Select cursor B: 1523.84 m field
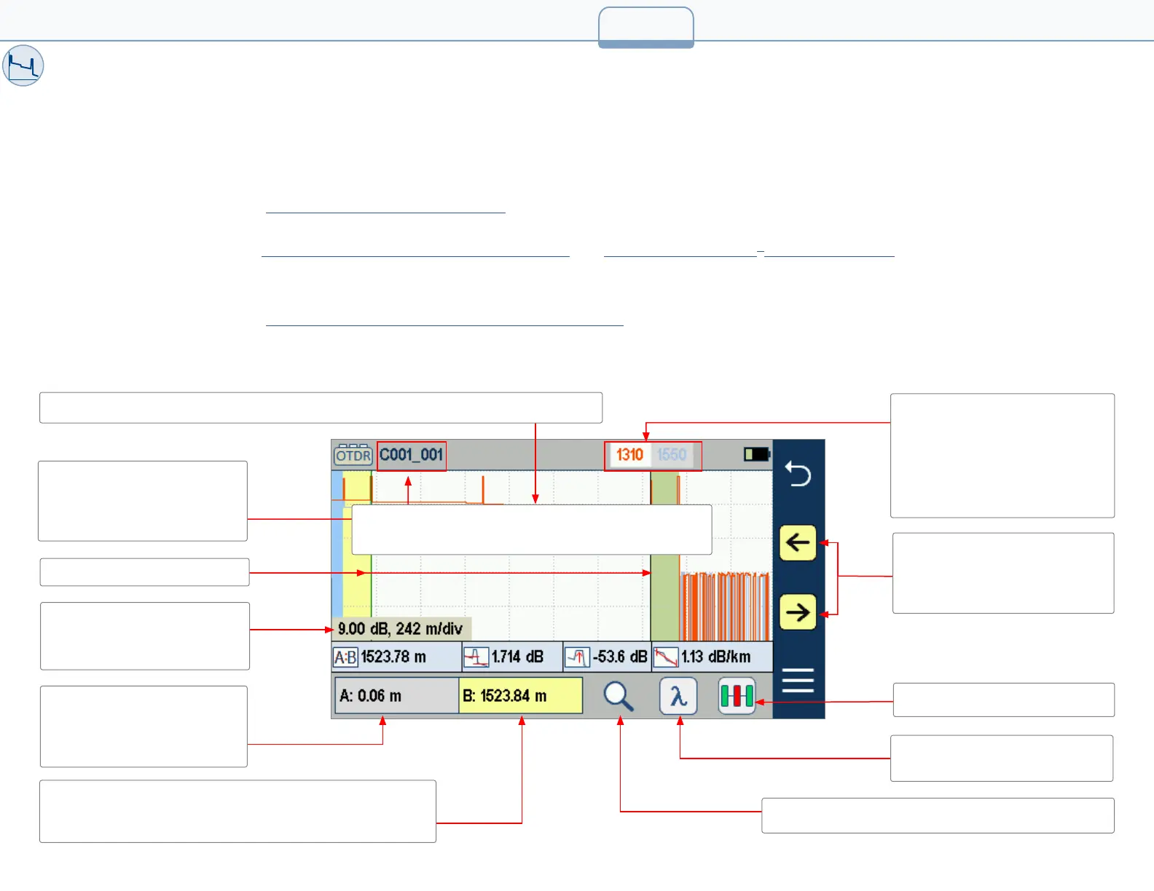 tap(520, 696)
